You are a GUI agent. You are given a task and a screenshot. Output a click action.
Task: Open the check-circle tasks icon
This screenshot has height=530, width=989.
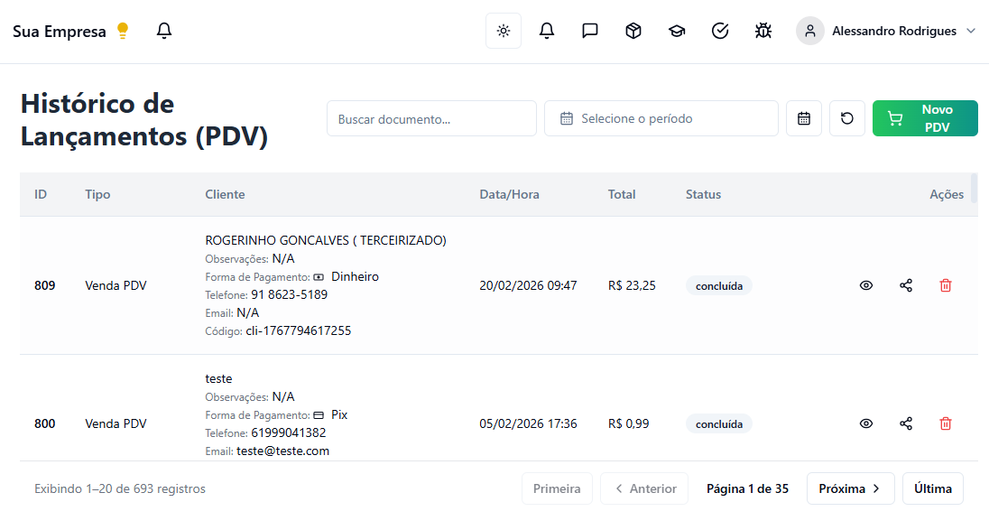(x=720, y=31)
